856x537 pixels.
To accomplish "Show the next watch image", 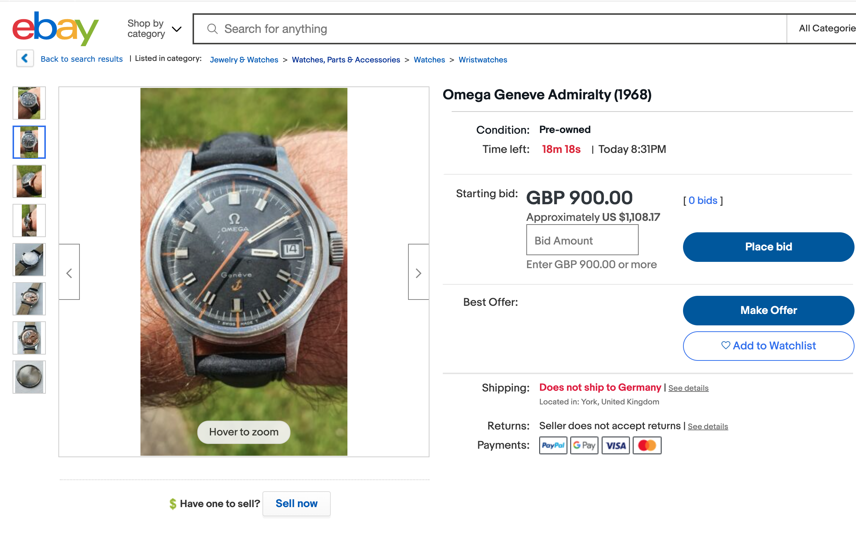I will click(x=418, y=273).
